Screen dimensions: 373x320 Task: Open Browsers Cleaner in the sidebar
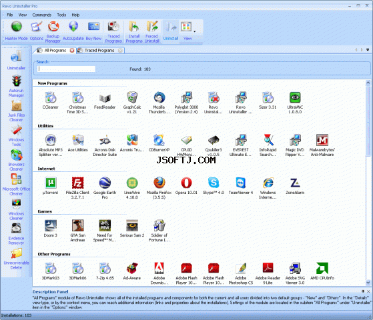(16, 160)
